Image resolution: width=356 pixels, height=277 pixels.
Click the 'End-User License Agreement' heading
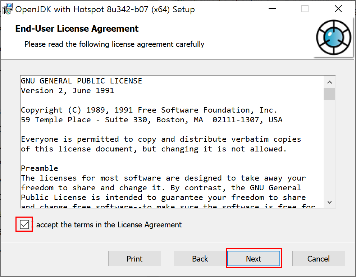77,29
